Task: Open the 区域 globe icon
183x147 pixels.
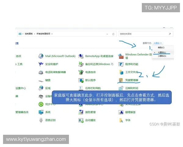Action: [x=41, y=88]
